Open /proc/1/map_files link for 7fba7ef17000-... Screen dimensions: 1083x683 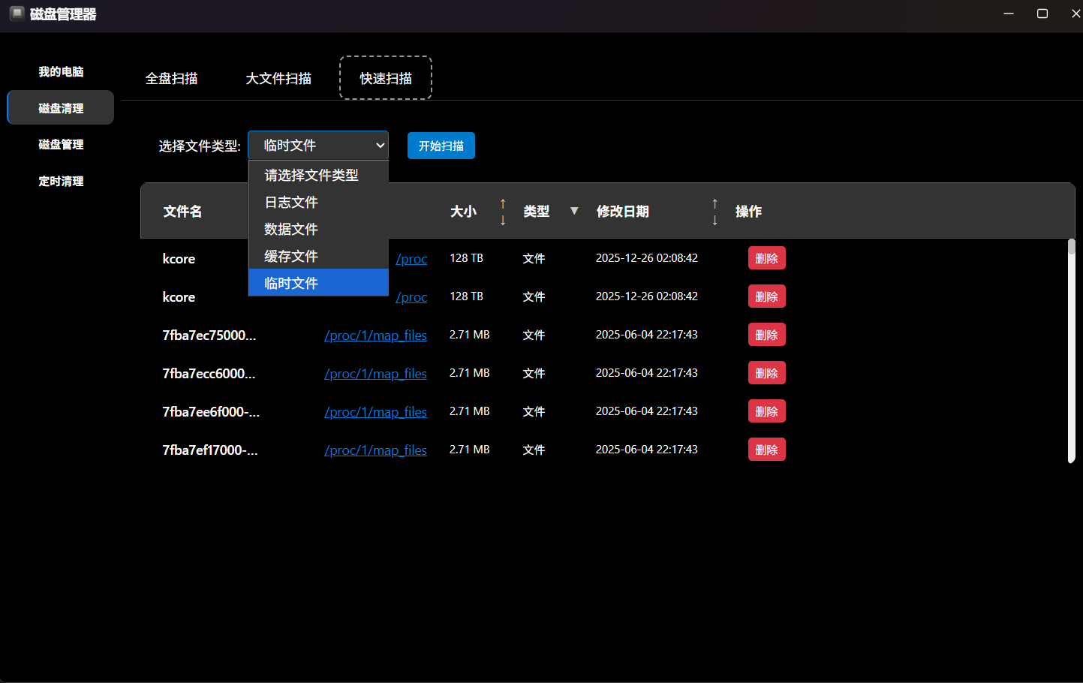click(x=375, y=450)
